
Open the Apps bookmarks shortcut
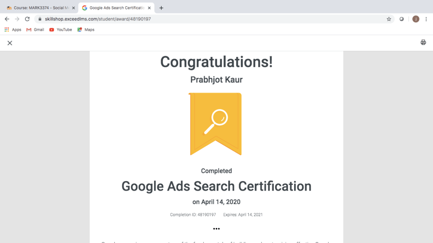pos(13,30)
